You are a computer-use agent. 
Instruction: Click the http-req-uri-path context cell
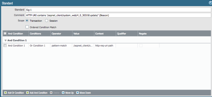pos(105,46)
